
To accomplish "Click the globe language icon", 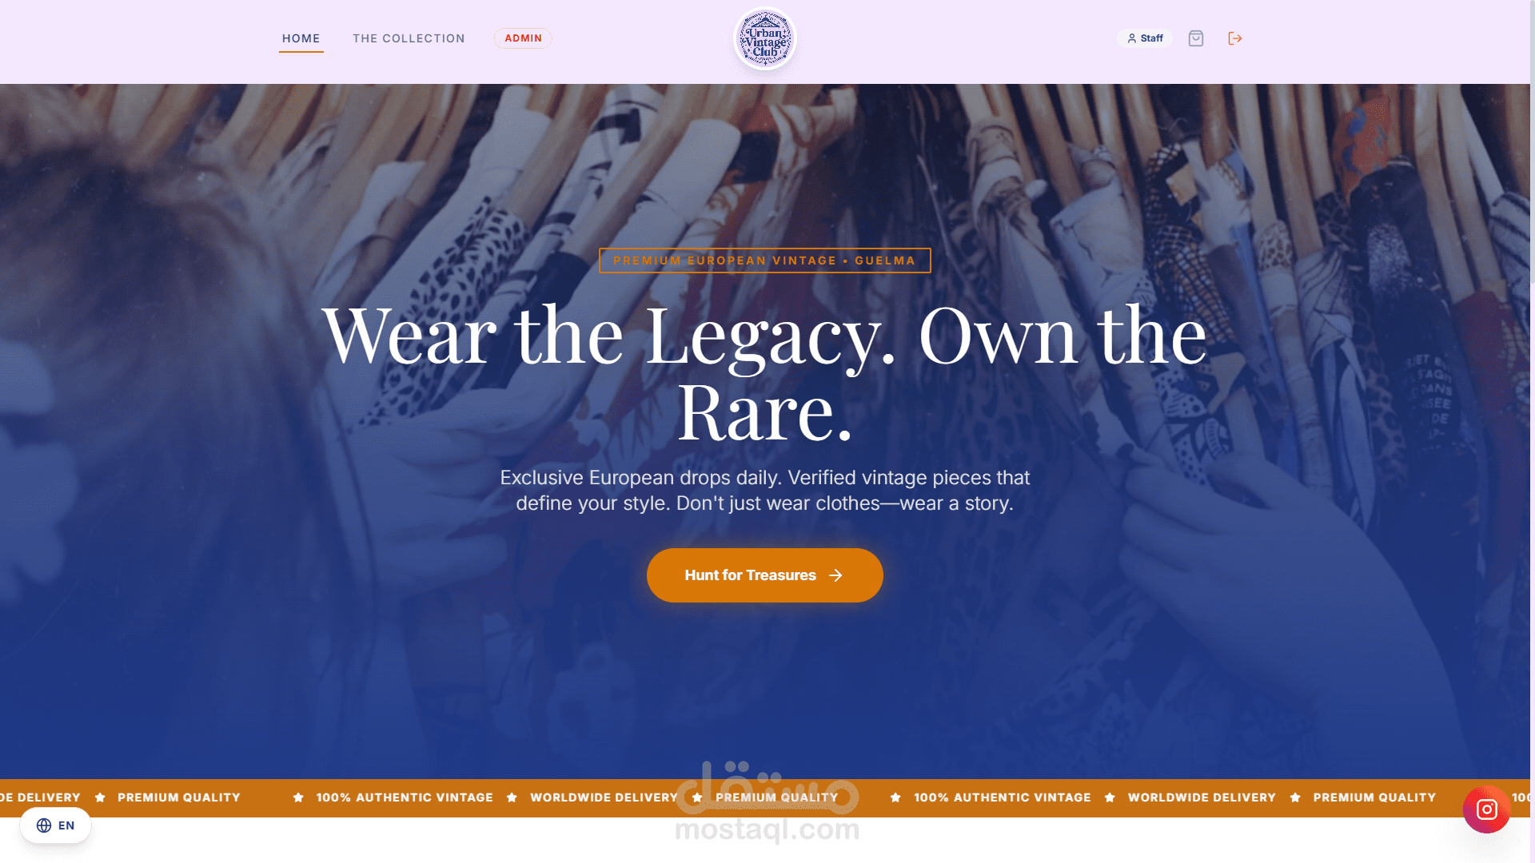I will point(44,825).
